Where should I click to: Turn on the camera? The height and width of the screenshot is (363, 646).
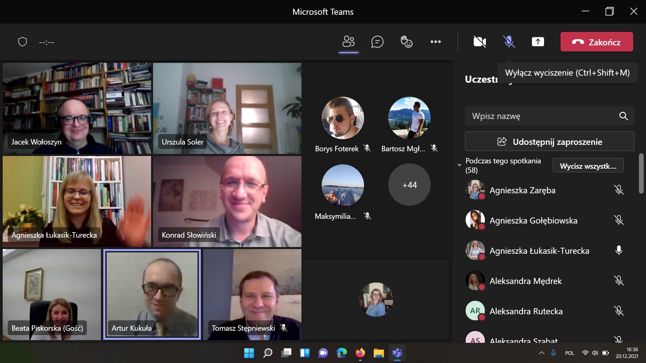[479, 42]
